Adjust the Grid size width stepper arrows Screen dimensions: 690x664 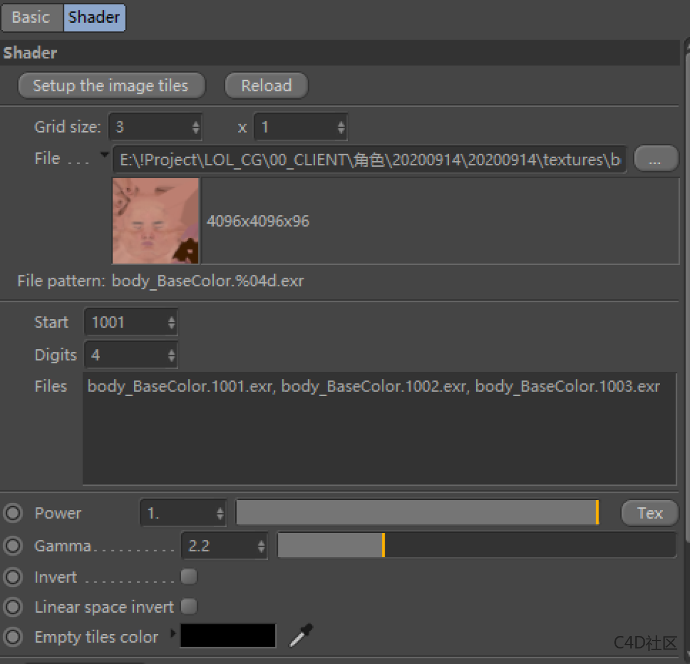[195, 127]
